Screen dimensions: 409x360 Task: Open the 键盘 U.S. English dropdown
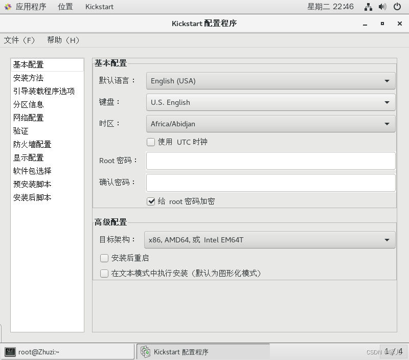(x=271, y=102)
